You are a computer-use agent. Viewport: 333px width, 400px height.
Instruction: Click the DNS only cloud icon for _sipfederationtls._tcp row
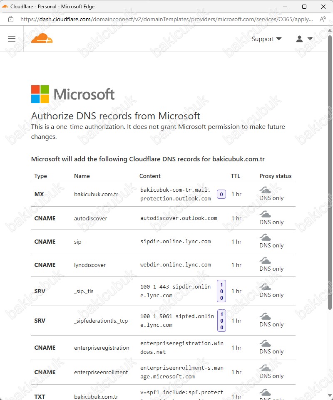(265, 316)
